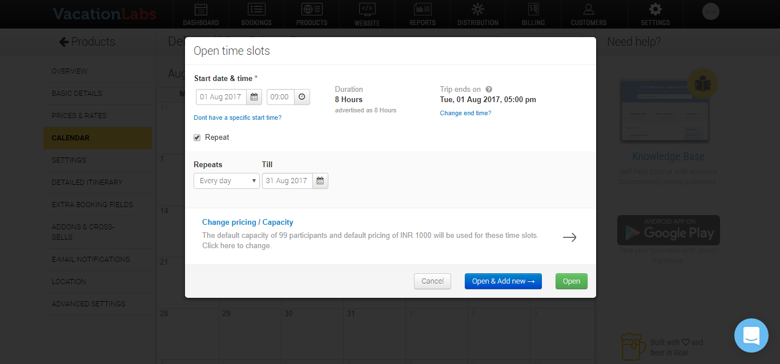Open calendar picker for start date
Viewport: 780px width, 364px height.
(254, 97)
